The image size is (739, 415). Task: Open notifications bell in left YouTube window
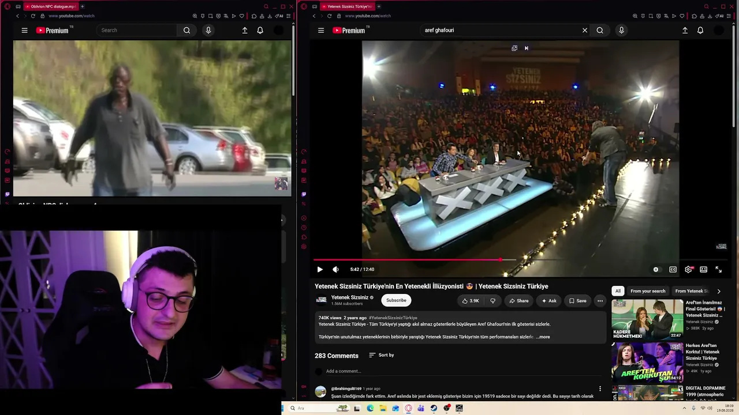tap(260, 31)
